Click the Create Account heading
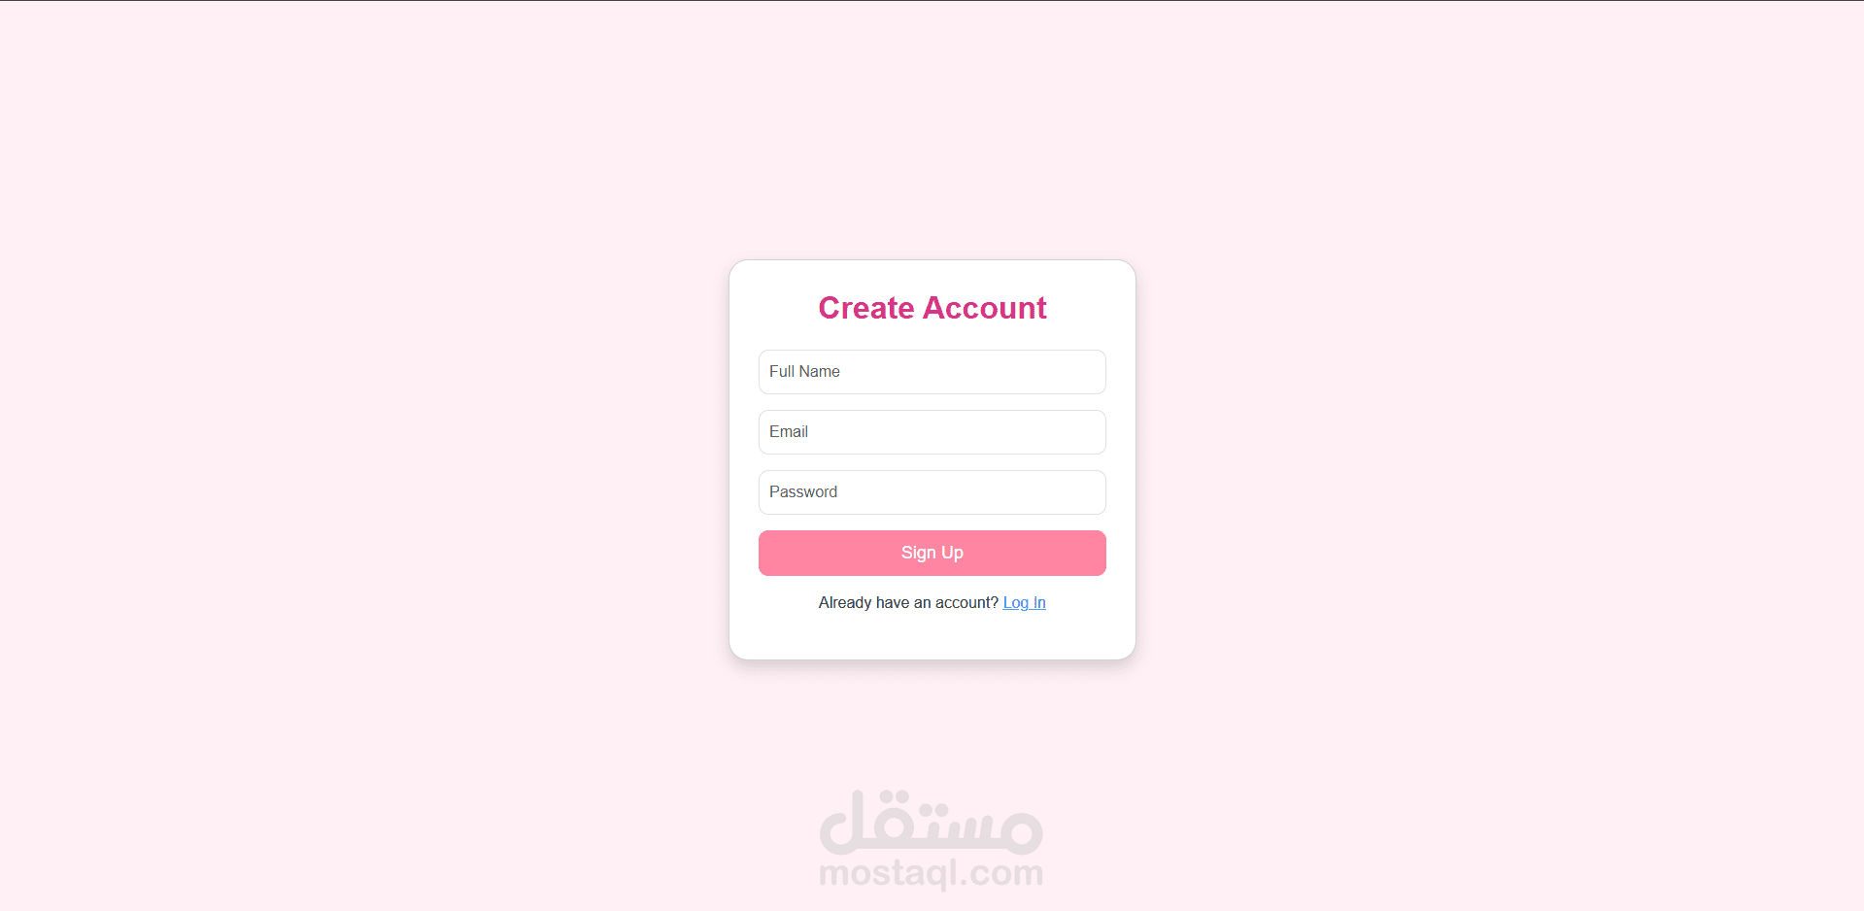 [932, 308]
